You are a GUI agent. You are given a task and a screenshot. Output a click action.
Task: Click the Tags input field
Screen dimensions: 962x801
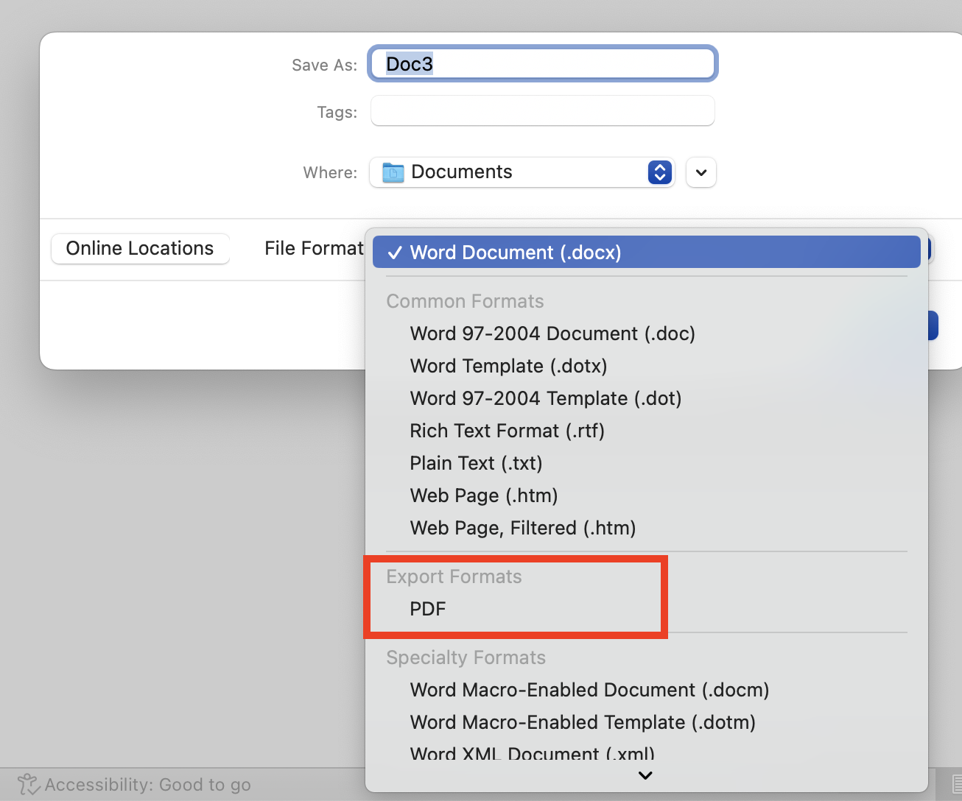543,111
